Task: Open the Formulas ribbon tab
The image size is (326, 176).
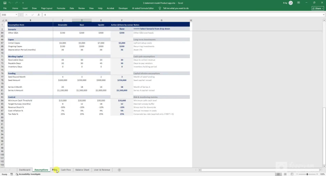Action: click(x=61, y=8)
